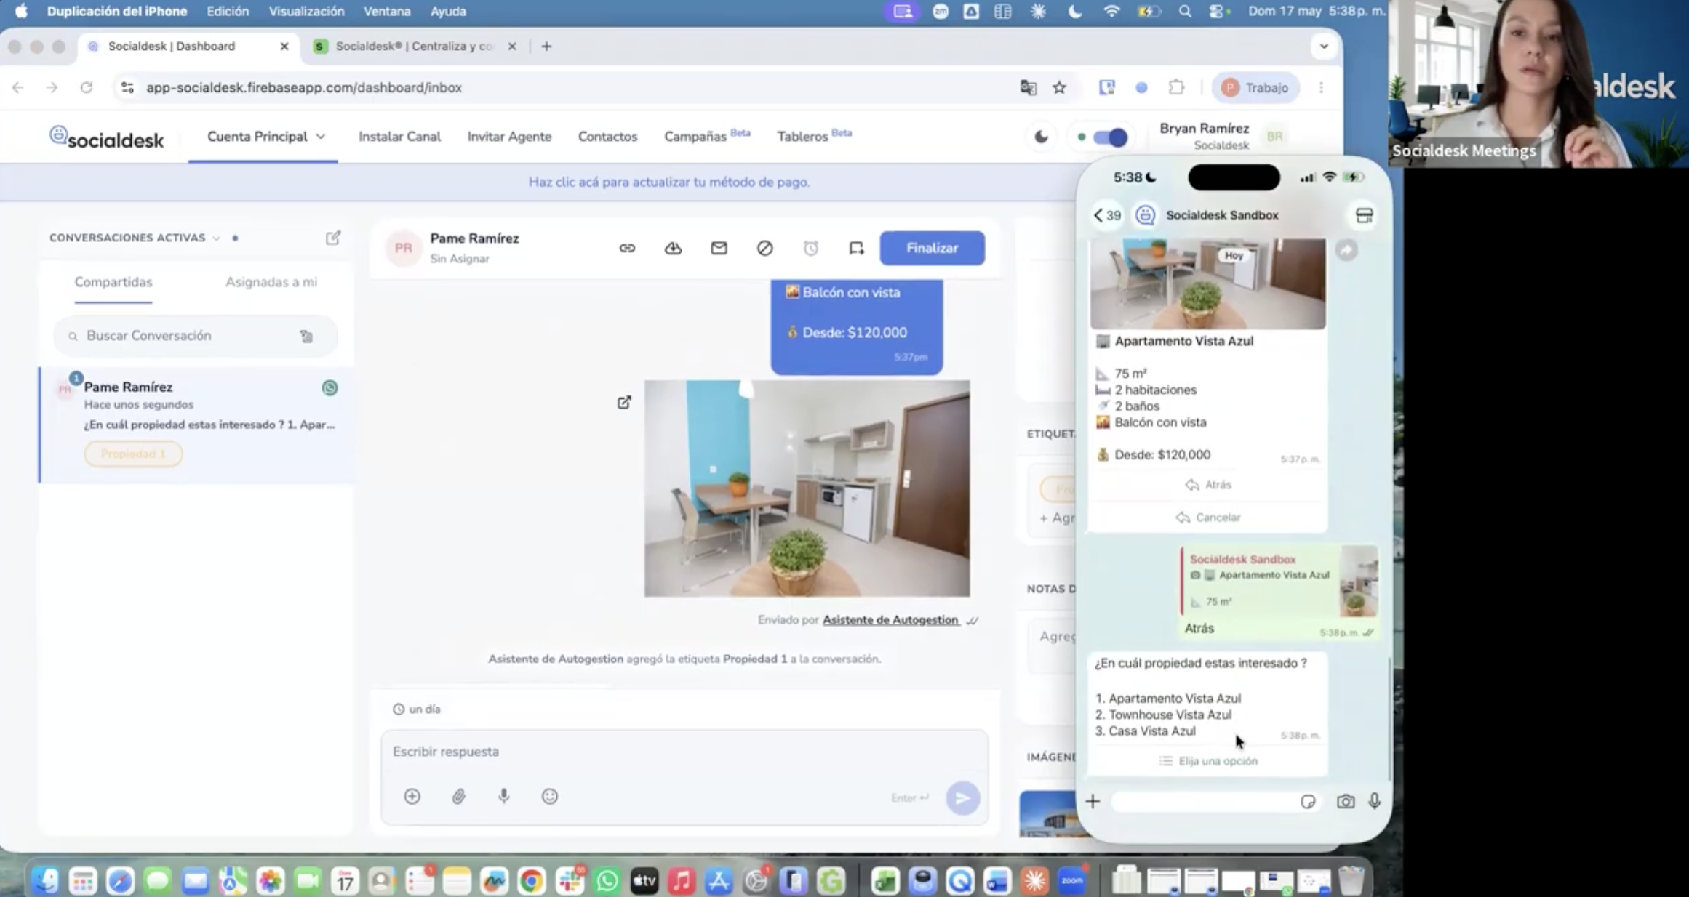Open new browser tab plus button
This screenshot has width=1689, height=897.
[546, 46]
